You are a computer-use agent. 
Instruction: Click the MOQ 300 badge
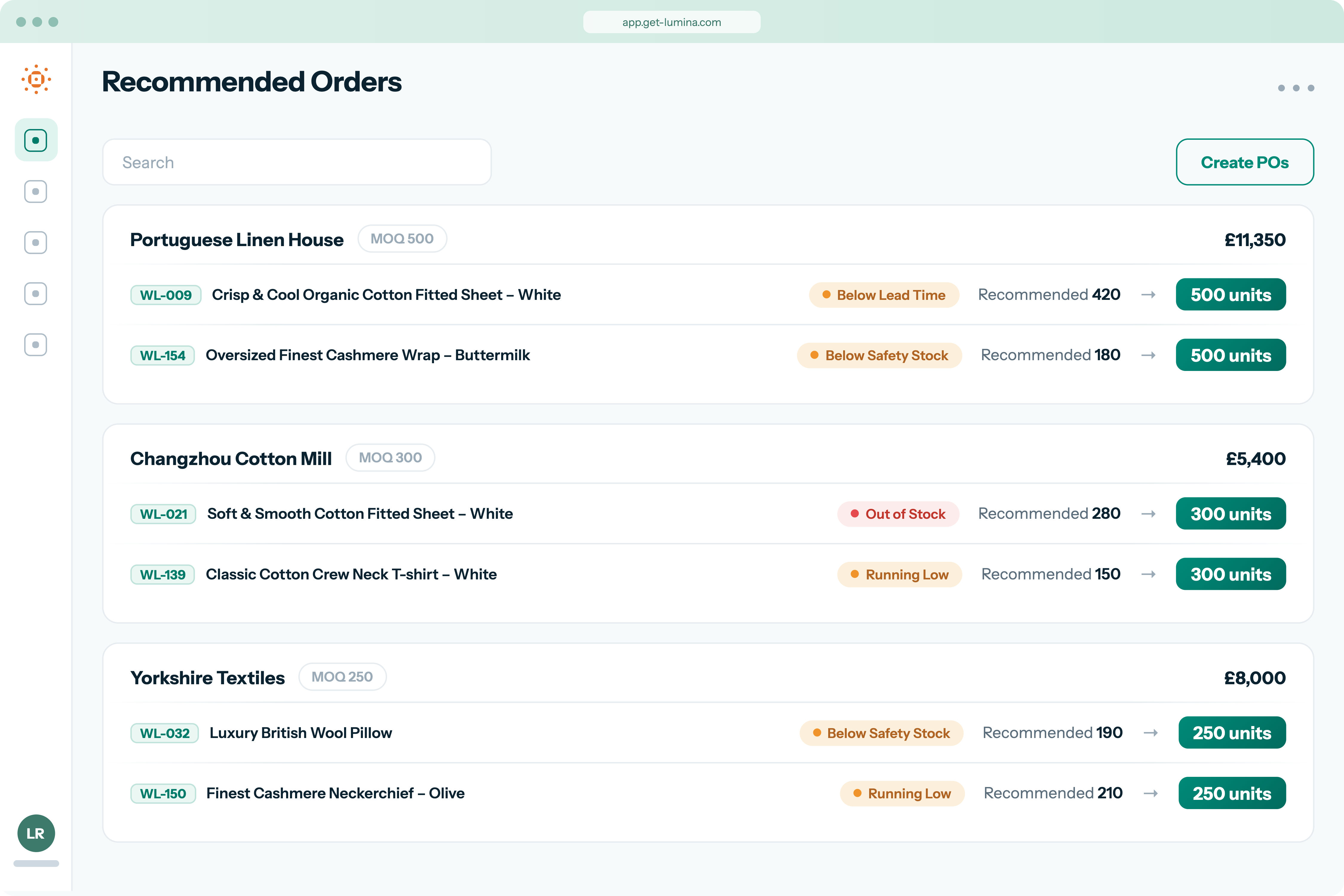(x=390, y=458)
